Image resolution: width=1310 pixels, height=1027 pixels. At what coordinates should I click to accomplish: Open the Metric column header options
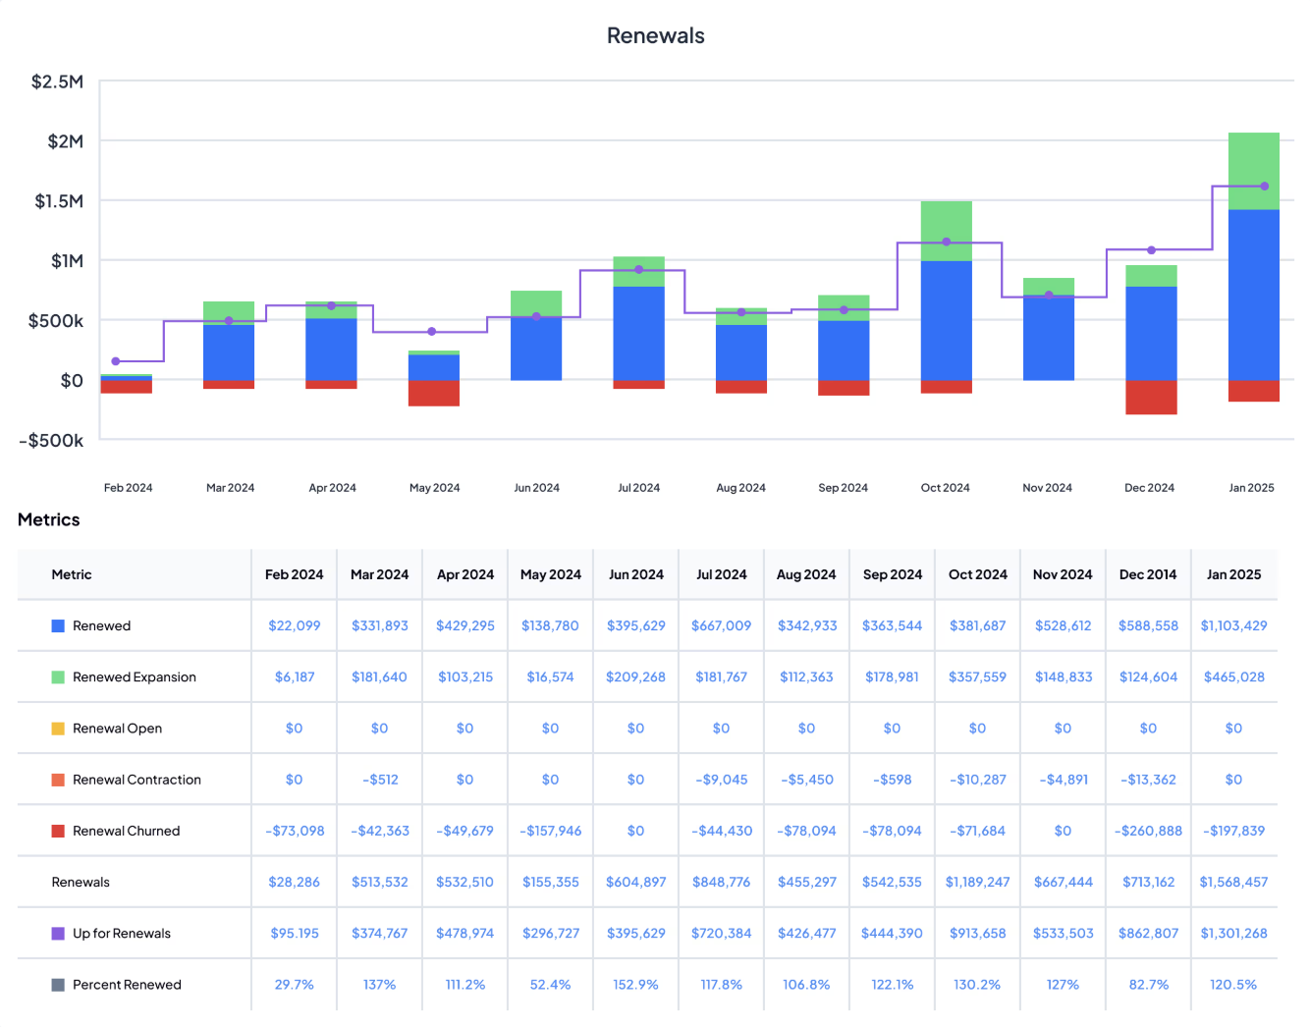tap(72, 574)
